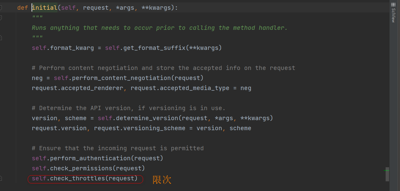This screenshot has height=191, width=400.
Task: Click the editor vertical scrollbar thumb
Action: (x=387, y=174)
